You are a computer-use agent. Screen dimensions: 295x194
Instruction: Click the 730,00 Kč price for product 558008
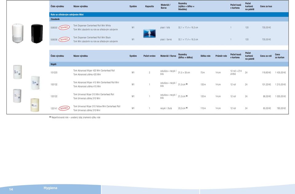point(266,40)
